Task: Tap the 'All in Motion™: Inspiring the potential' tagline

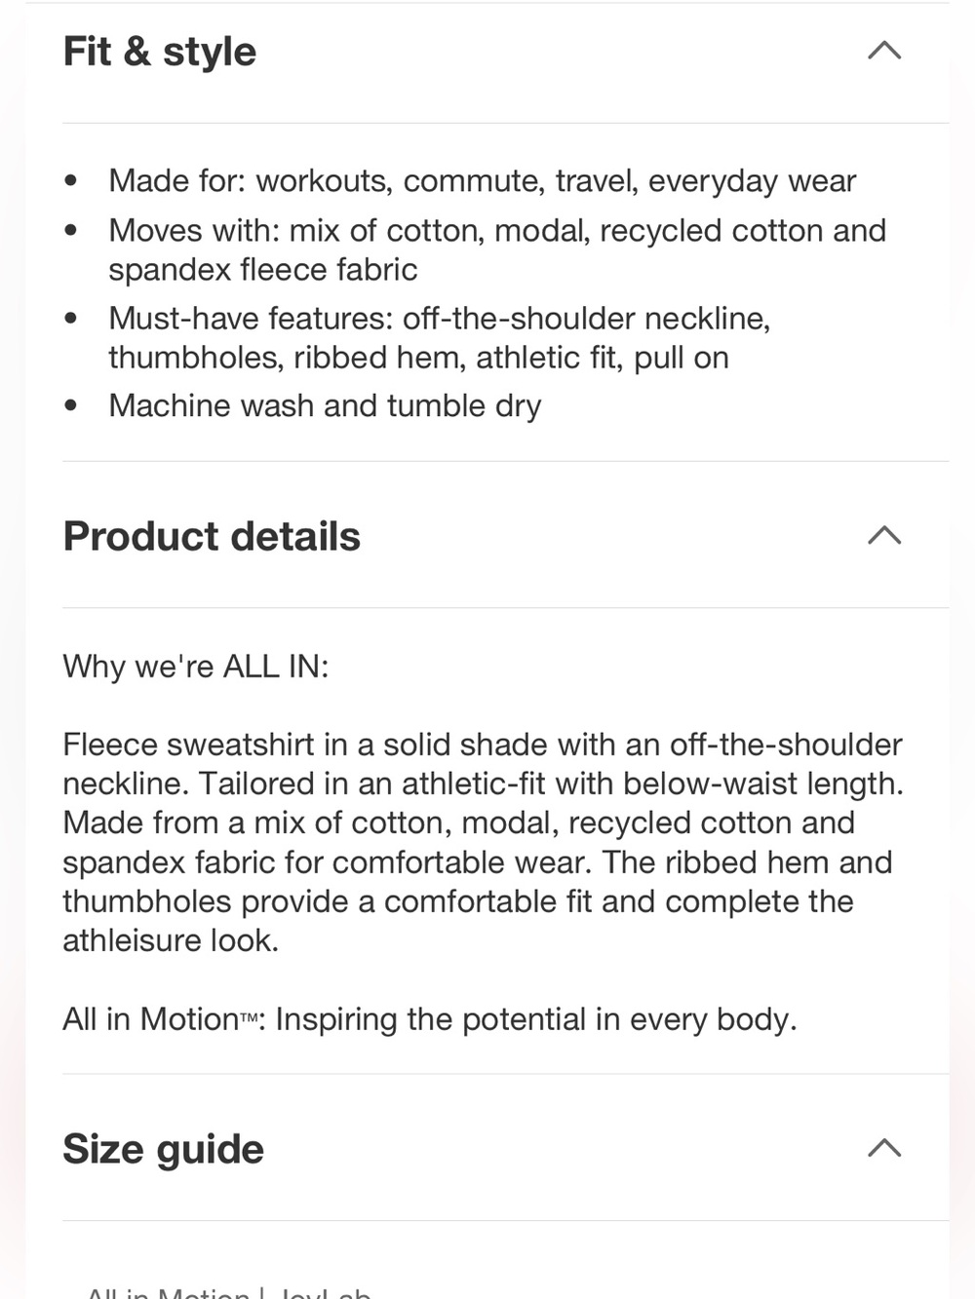Action: [430, 1019]
